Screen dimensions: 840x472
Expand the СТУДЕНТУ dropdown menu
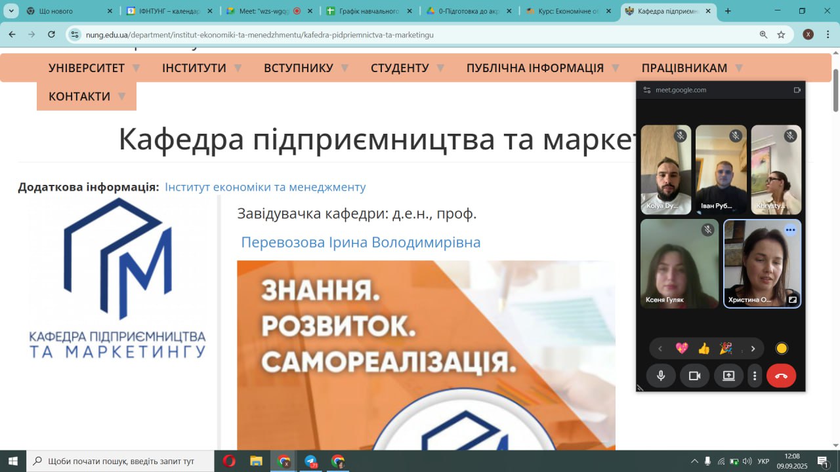[x=400, y=68]
